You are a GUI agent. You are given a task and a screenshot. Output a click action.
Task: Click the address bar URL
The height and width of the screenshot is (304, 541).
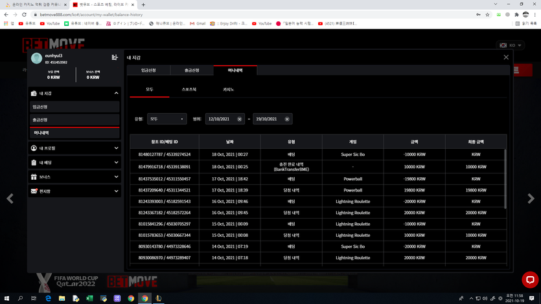[x=91, y=15]
